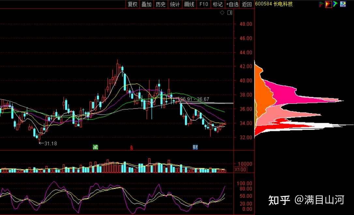Click the green 减 marker on chart

tap(95, 147)
